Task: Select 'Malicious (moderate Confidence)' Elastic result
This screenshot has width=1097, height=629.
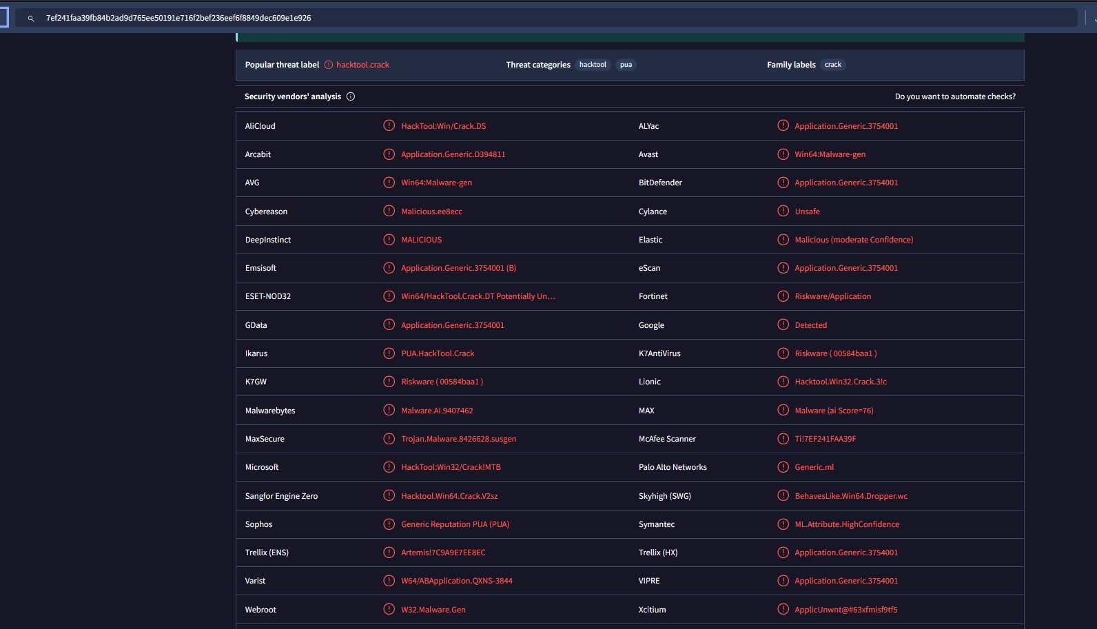Action: pos(854,240)
